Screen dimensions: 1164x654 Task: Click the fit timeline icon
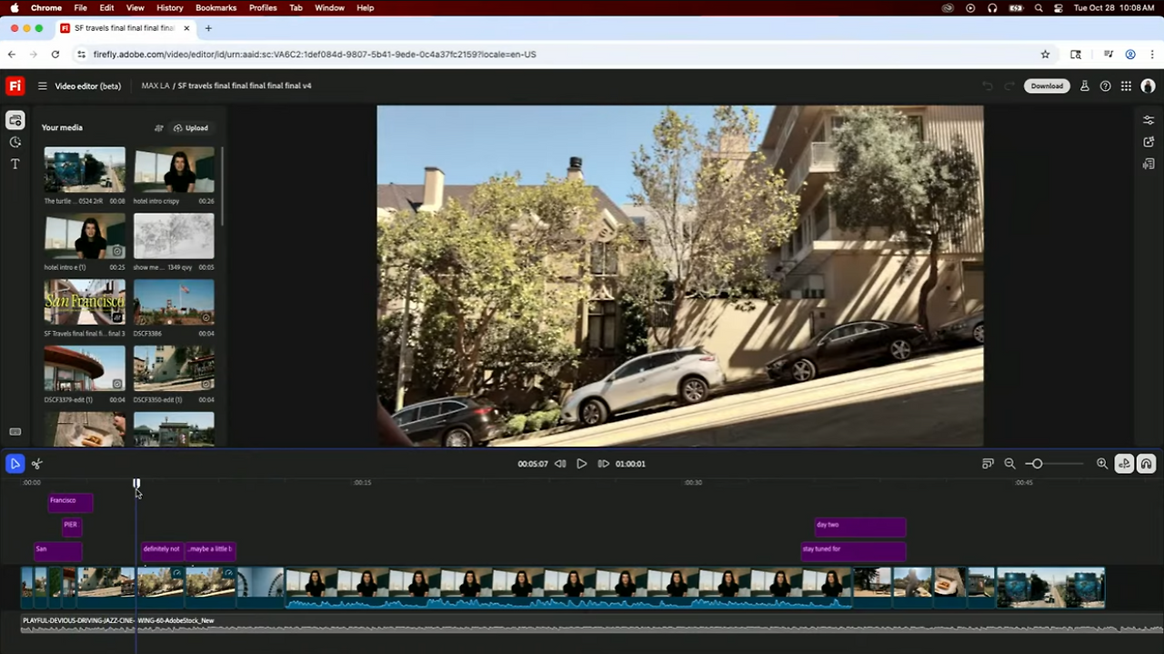coord(988,464)
